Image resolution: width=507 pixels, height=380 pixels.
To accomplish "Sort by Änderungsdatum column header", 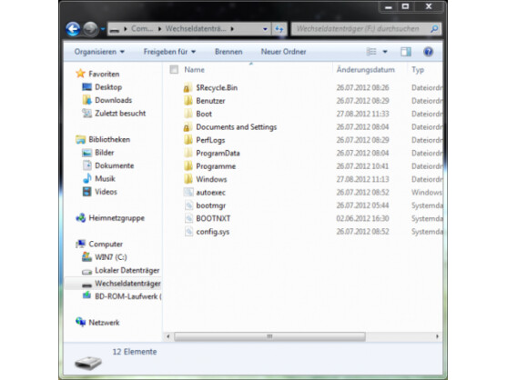I will coord(365,70).
